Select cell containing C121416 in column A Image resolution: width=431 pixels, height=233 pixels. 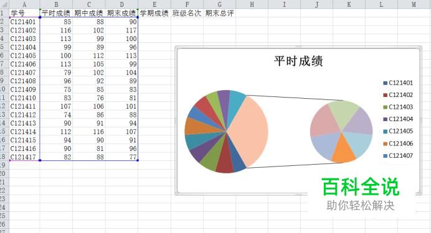point(24,148)
